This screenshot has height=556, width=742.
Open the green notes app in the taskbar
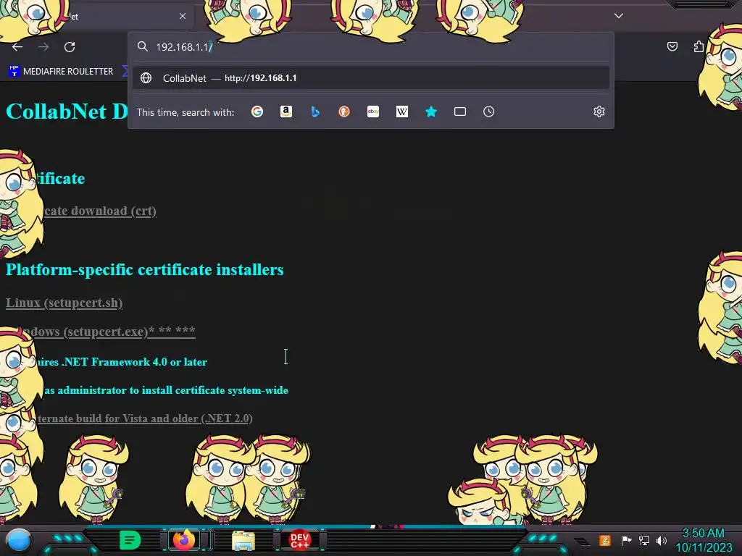[130, 540]
